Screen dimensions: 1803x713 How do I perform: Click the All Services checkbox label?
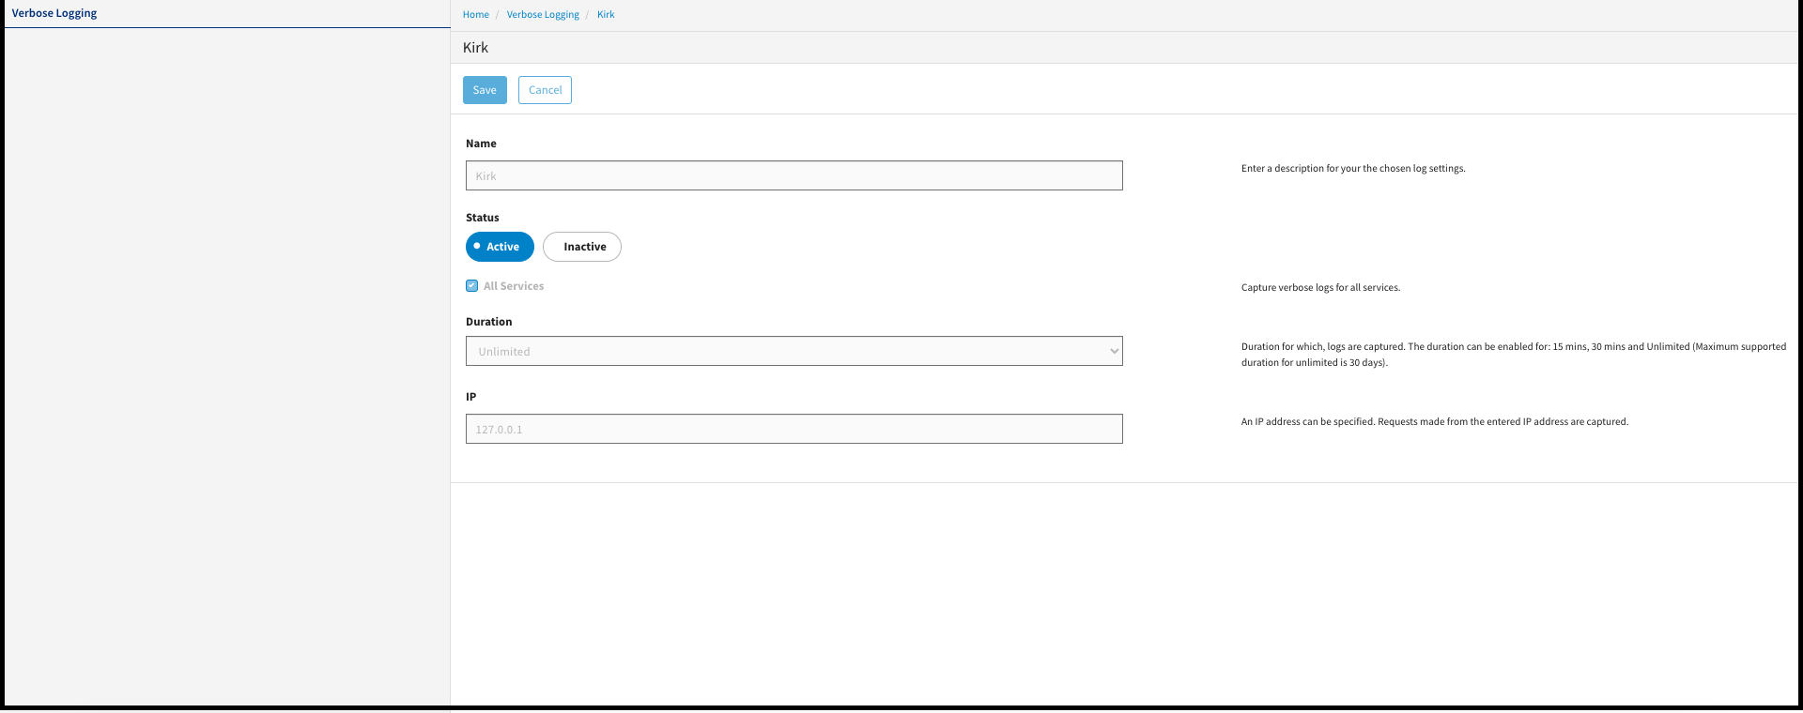click(x=514, y=286)
